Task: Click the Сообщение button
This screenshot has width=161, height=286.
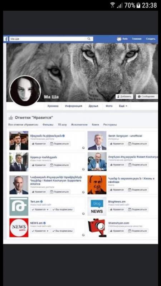Action: (x=147, y=97)
